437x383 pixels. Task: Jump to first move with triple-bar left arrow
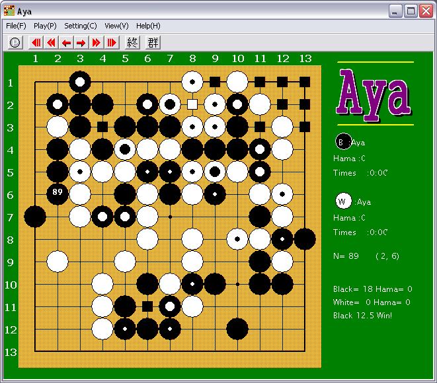[36, 42]
